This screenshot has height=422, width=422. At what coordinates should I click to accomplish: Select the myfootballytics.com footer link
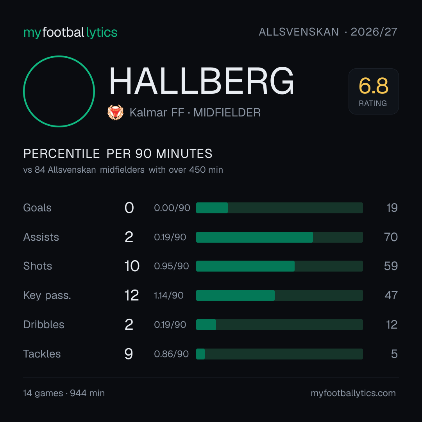tap(353, 393)
